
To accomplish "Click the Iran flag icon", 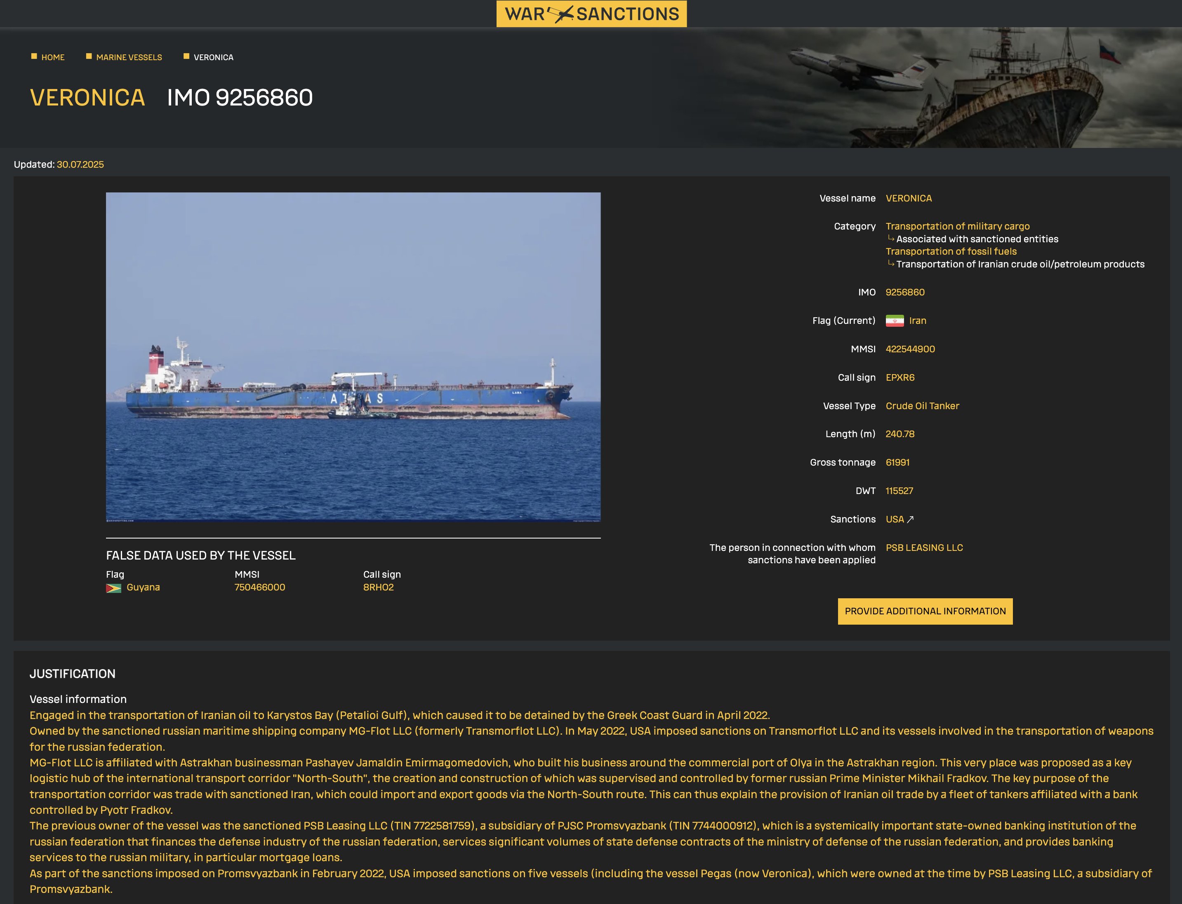I will (895, 321).
